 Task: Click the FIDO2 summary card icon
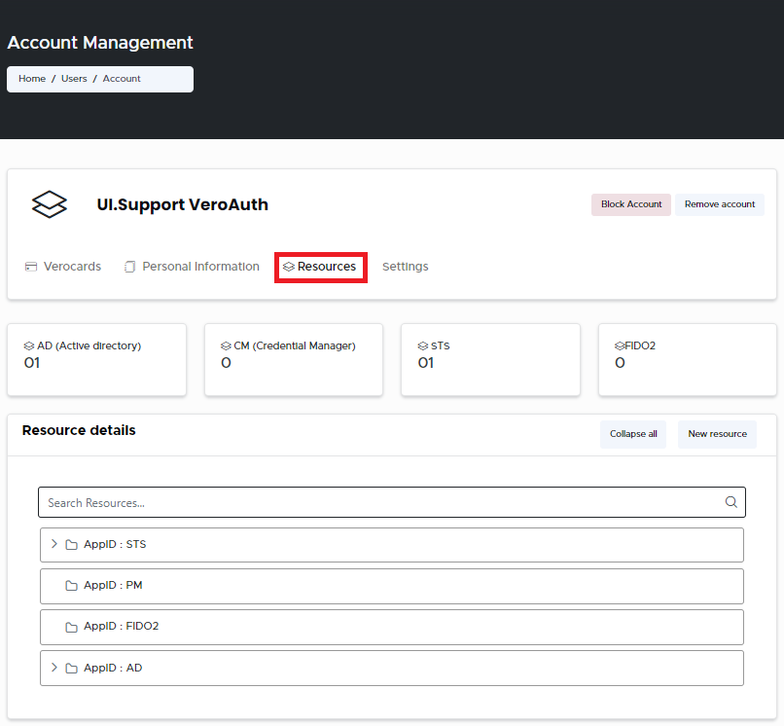[619, 345]
